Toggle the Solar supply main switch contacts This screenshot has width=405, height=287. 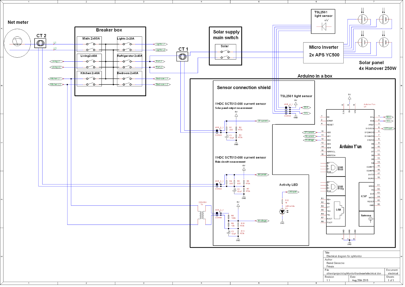click(x=225, y=52)
